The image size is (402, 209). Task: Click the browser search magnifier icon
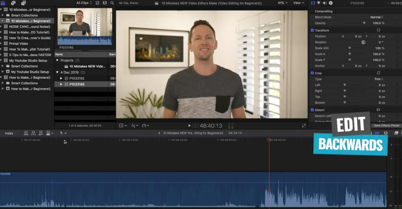coord(111,3)
